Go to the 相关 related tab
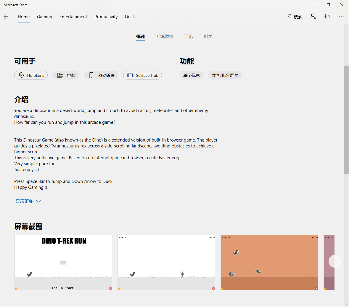Screen dimensions: 349x307 coord(208,37)
